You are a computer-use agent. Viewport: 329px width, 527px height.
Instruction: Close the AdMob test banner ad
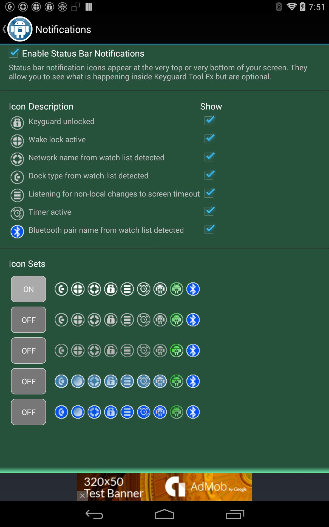coord(82,496)
